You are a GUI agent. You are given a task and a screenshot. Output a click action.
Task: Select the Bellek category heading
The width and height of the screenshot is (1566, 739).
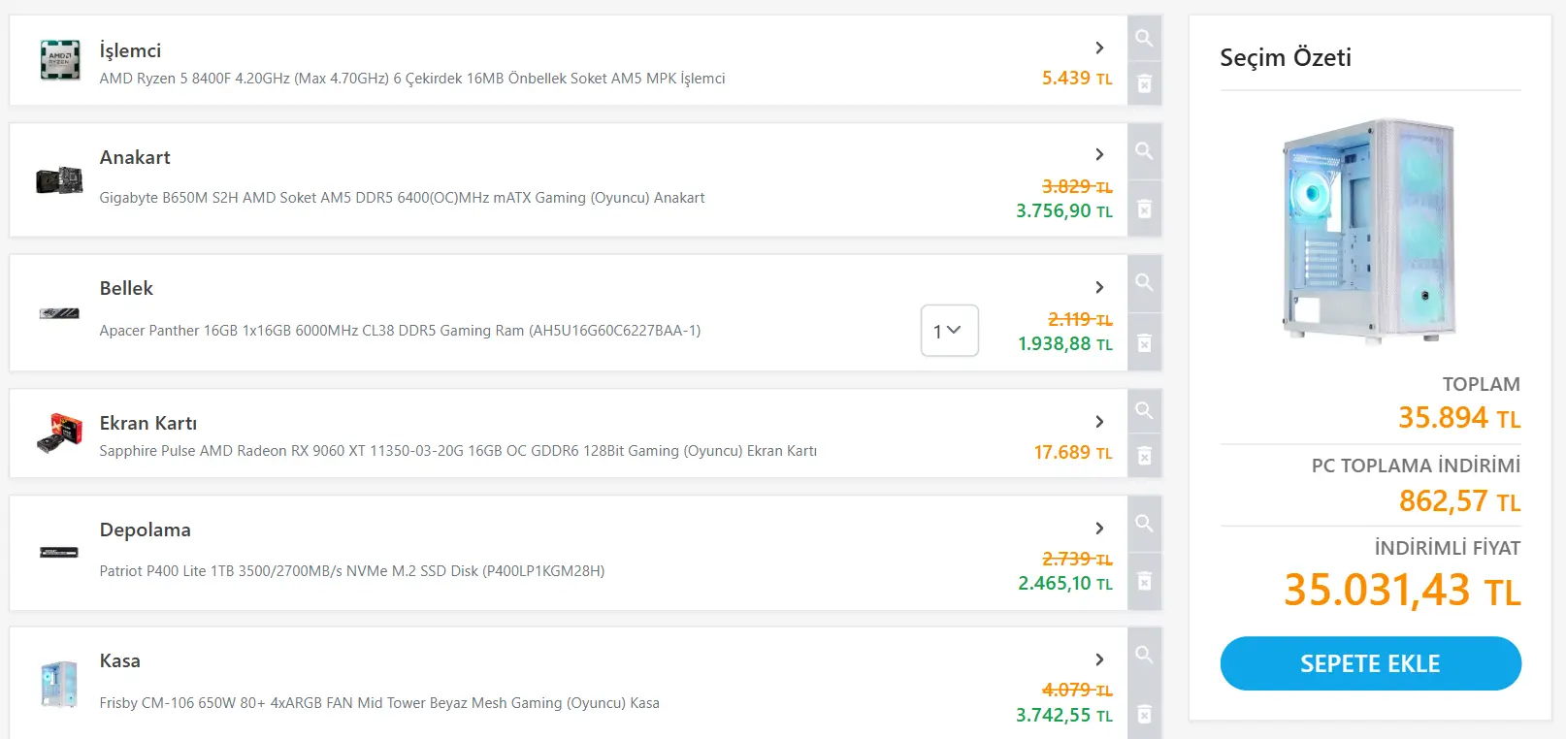click(126, 288)
